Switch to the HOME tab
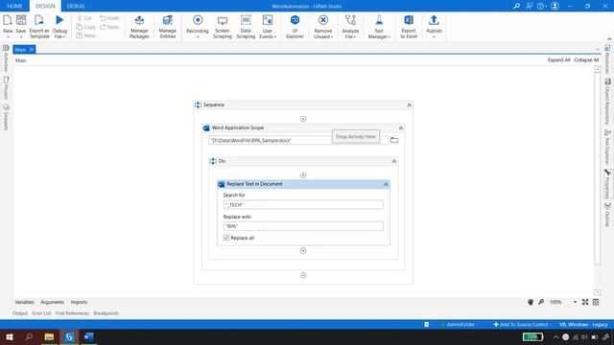 click(14, 6)
